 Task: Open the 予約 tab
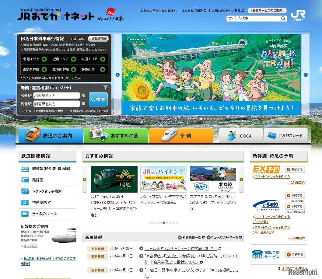point(181,135)
